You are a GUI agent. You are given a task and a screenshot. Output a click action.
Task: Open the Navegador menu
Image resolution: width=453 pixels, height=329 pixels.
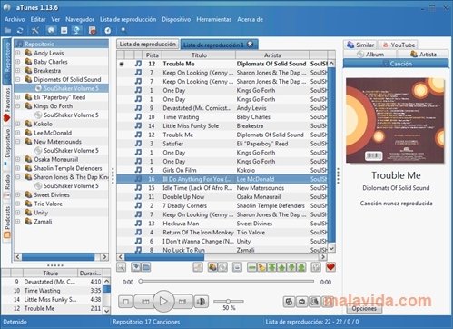[80, 19]
